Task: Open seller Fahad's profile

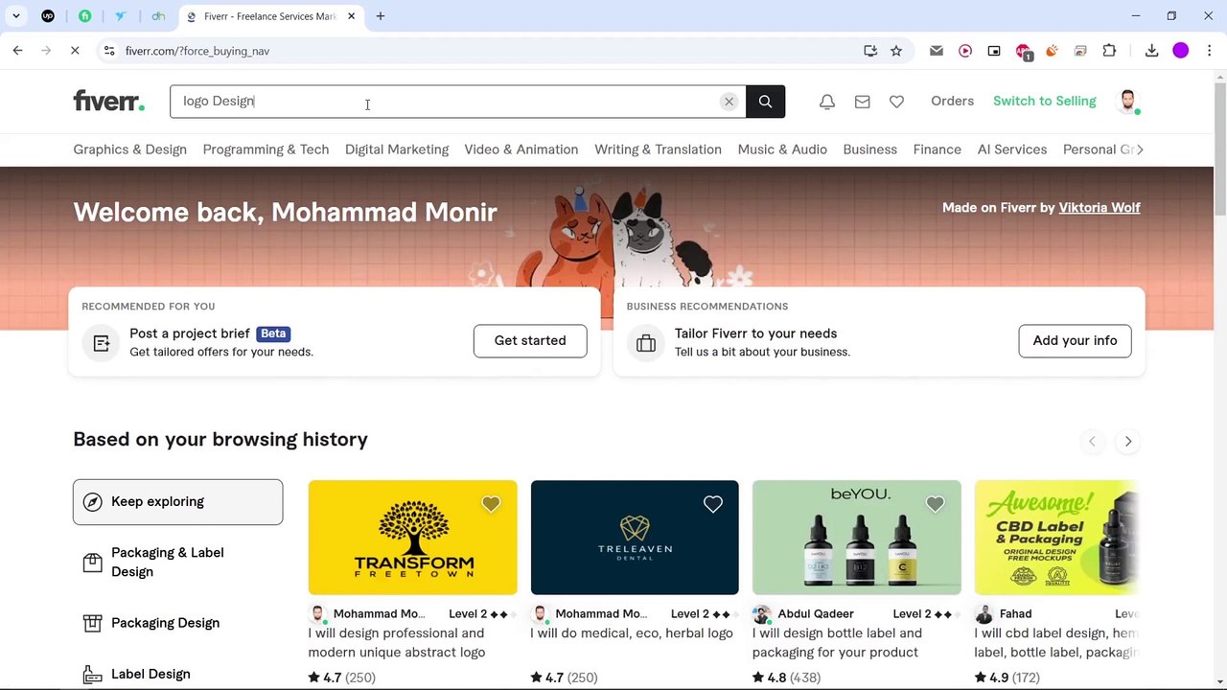Action: pos(1015,613)
